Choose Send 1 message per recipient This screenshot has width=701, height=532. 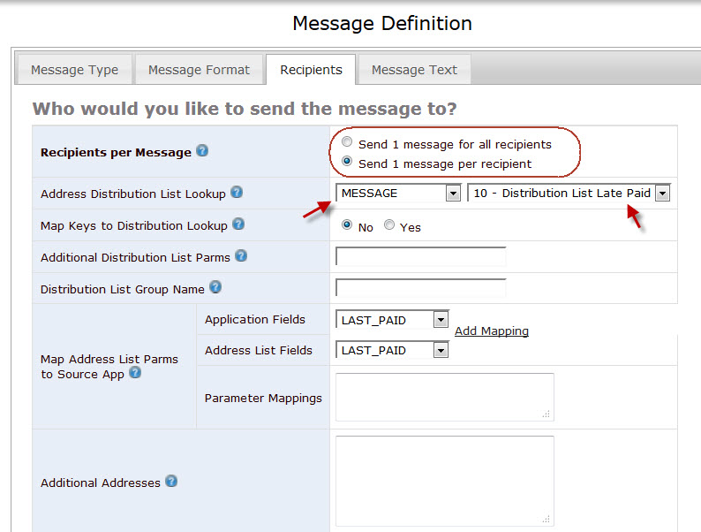point(347,161)
